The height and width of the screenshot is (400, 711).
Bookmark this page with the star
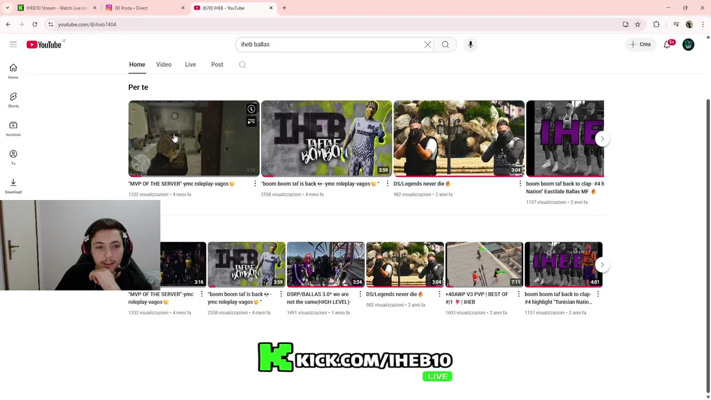[638, 24]
